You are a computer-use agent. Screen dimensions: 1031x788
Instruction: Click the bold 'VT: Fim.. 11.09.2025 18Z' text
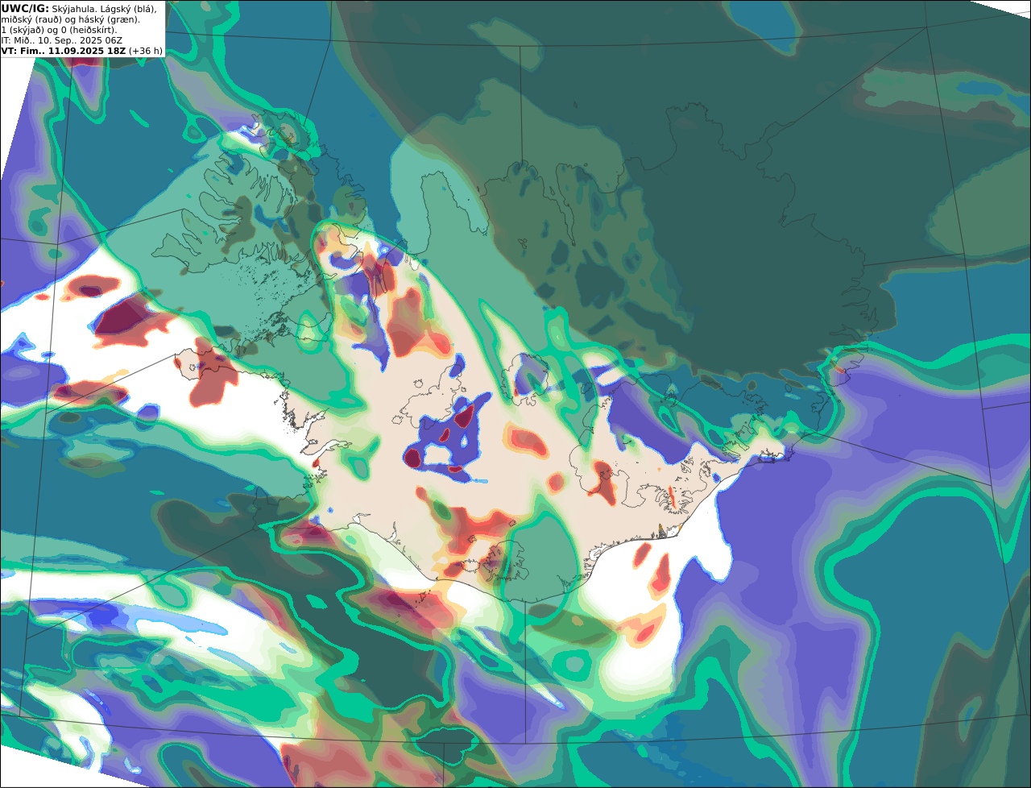(64, 51)
